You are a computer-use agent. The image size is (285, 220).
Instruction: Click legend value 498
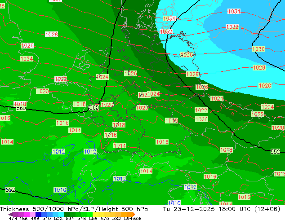click(35, 218)
